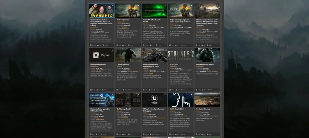This screenshot has height=138, width=309.
Task: Click thumbs-up icon on Reduced Repair Cost card
Action: pyautogui.click(x=97, y=90)
